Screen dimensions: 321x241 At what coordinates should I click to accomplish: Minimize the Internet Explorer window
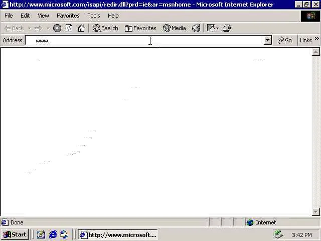(298, 5)
